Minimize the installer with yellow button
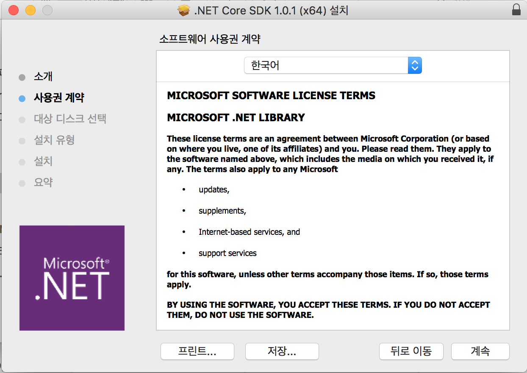Image resolution: width=527 pixels, height=373 pixels. point(31,10)
